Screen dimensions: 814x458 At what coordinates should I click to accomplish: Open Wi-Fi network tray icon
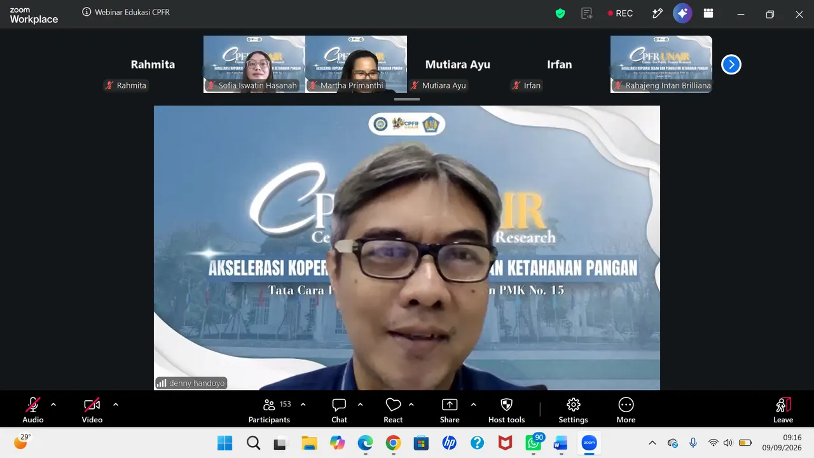point(714,443)
